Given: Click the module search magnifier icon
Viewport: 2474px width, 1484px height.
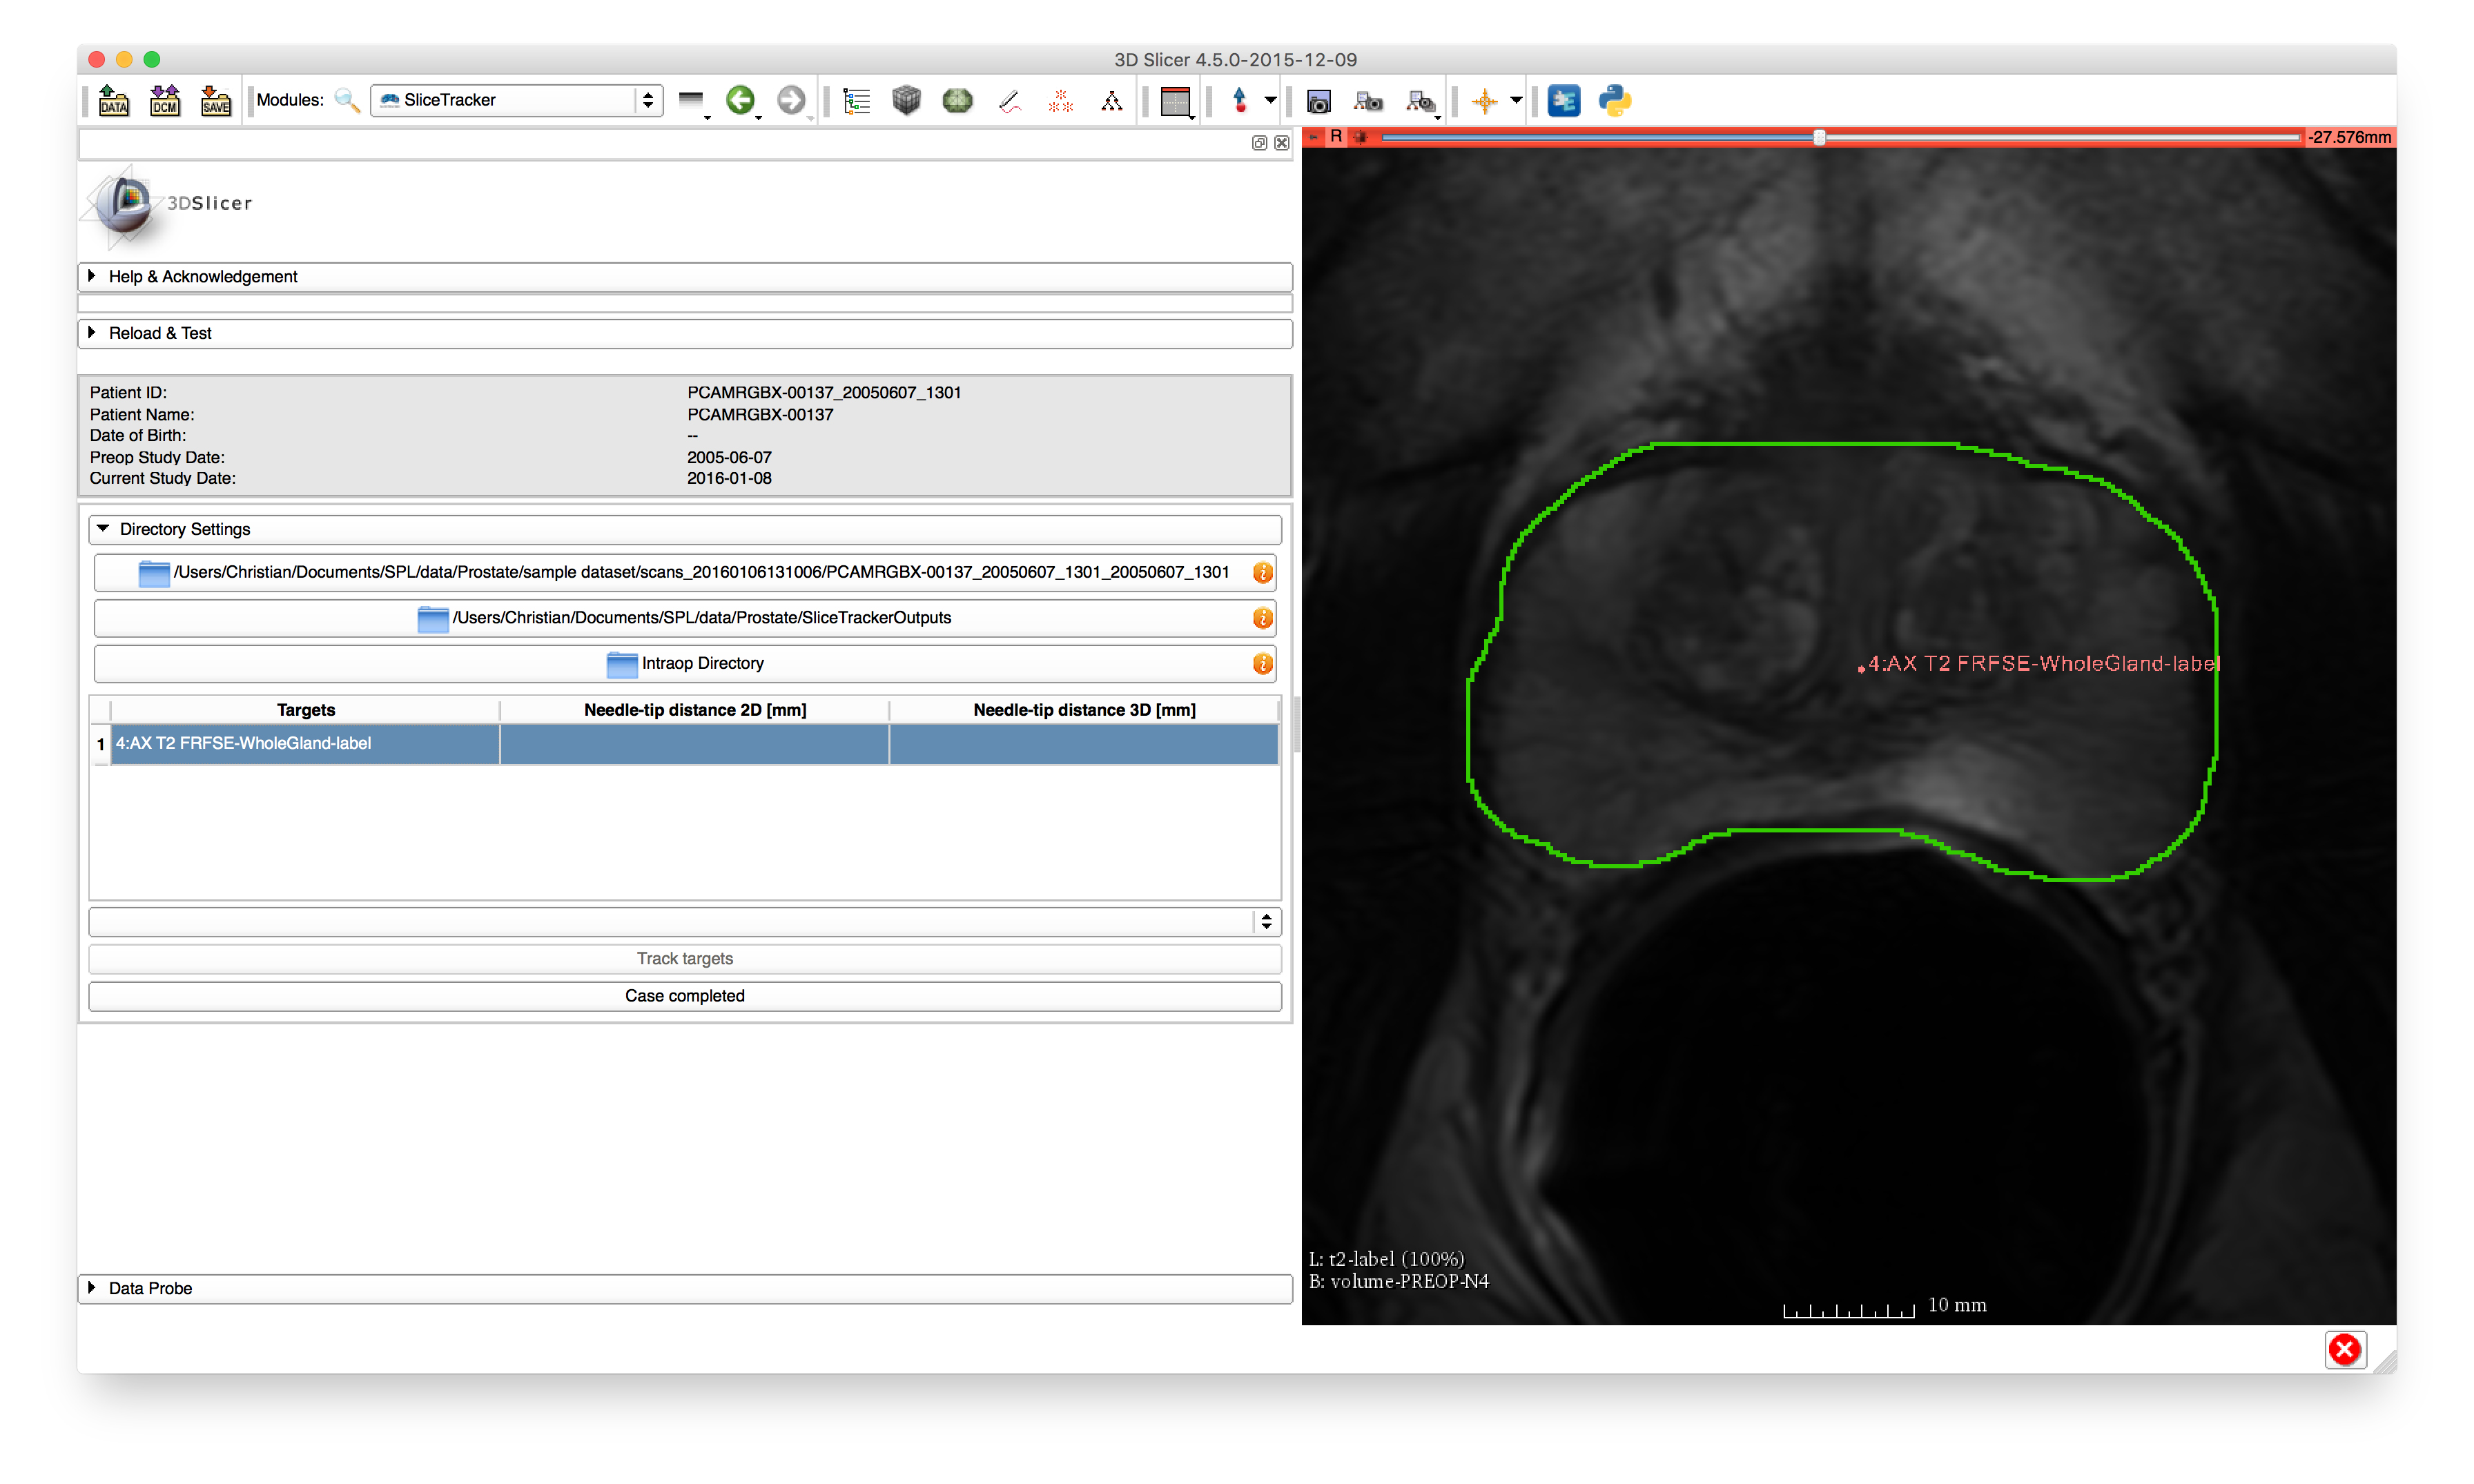Looking at the screenshot, I should coord(346,100).
